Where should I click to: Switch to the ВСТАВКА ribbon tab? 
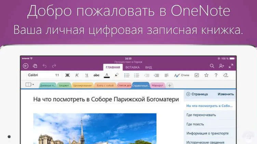(133, 67)
